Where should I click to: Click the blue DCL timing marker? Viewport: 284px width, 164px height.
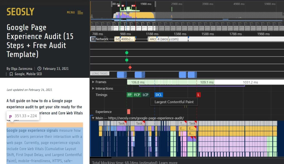pos(159,95)
